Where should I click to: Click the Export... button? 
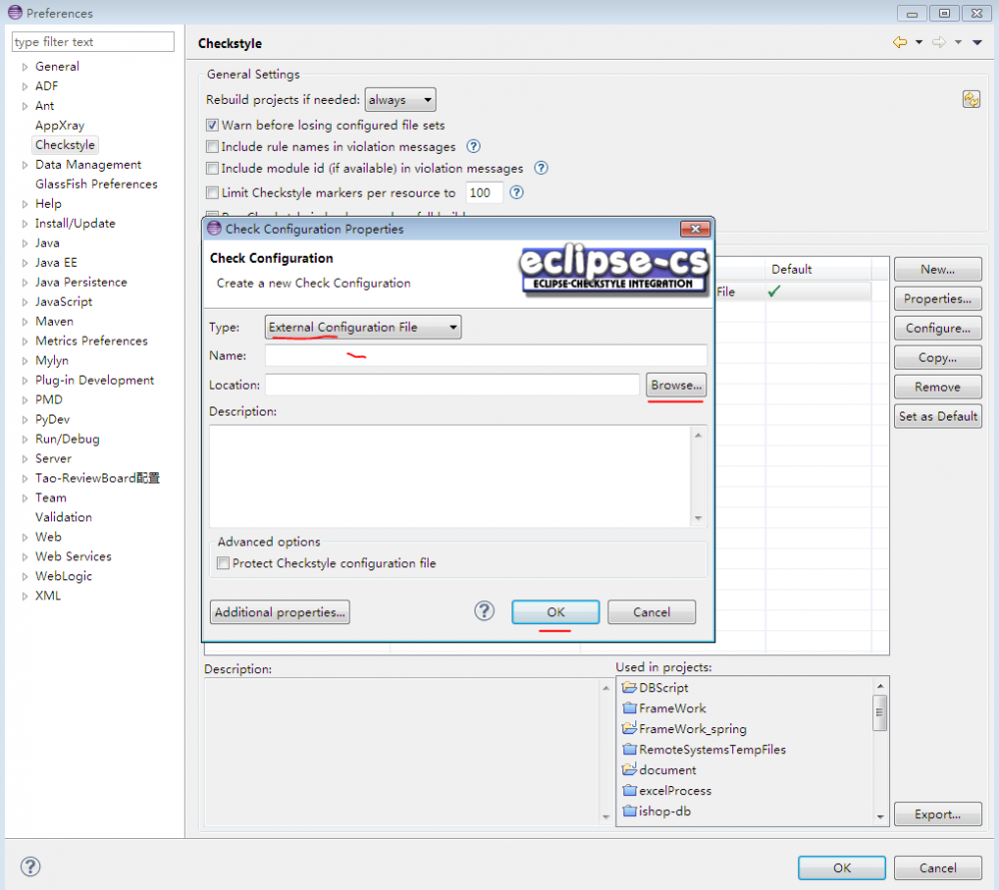[x=937, y=814]
